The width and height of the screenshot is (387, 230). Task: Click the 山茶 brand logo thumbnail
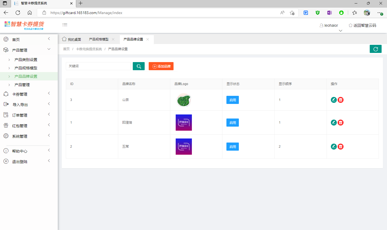pos(184,100)
